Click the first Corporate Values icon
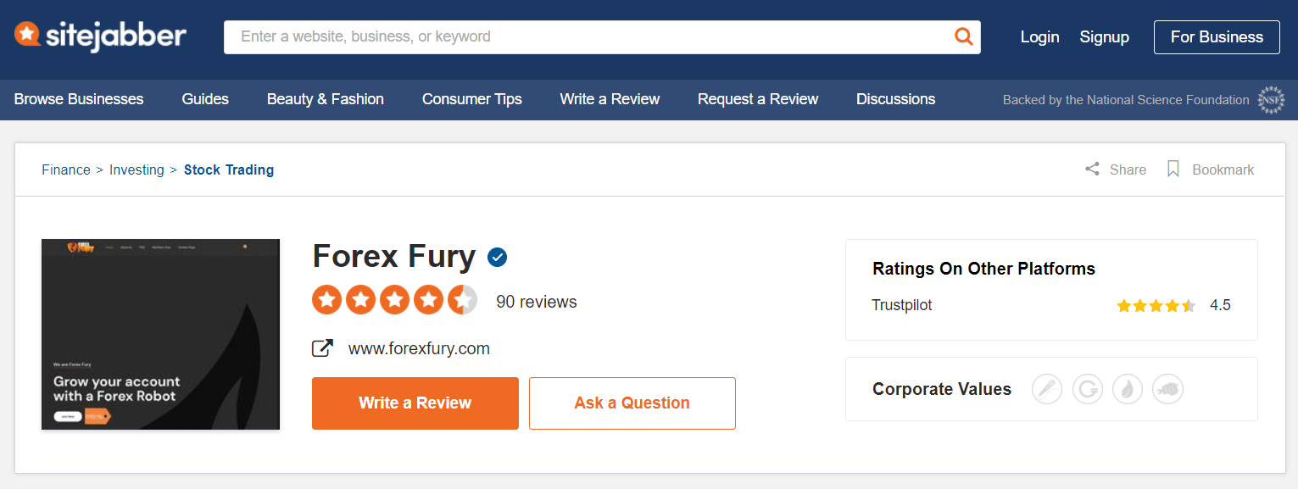This screenshot has height=489, width=1298. pos(1047,390)
